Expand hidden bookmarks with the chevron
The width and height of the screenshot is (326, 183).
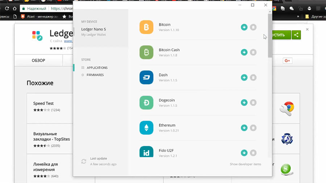click(298, 16)
